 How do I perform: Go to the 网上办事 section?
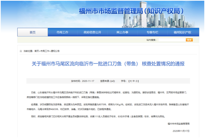[122, 32]
